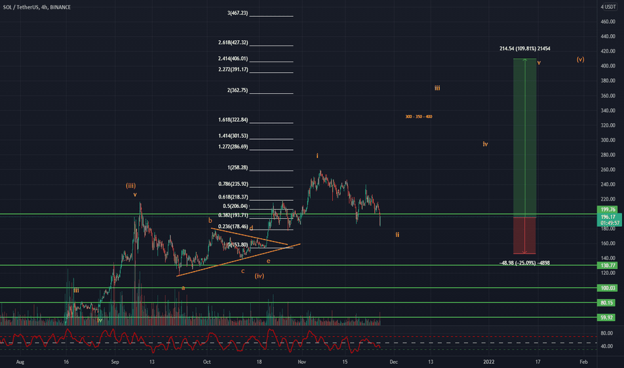Select the (iii) wave label at September peak
This screenshot has height=368, width=624.
(x=131, y=185)
